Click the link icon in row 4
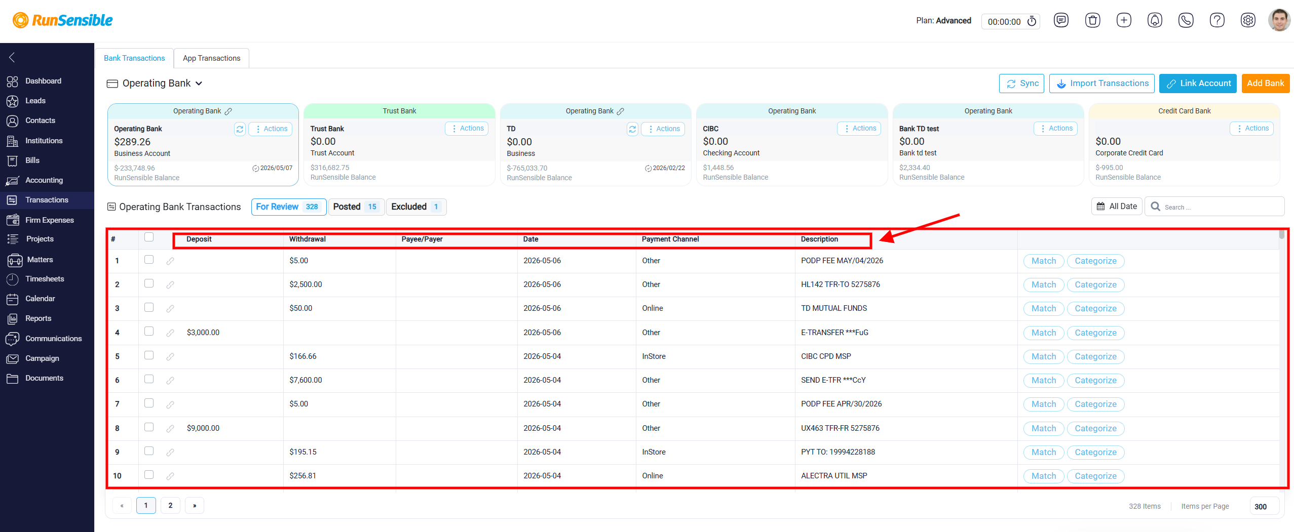Viewport: 1294px width, 532px height. point(170,333)
